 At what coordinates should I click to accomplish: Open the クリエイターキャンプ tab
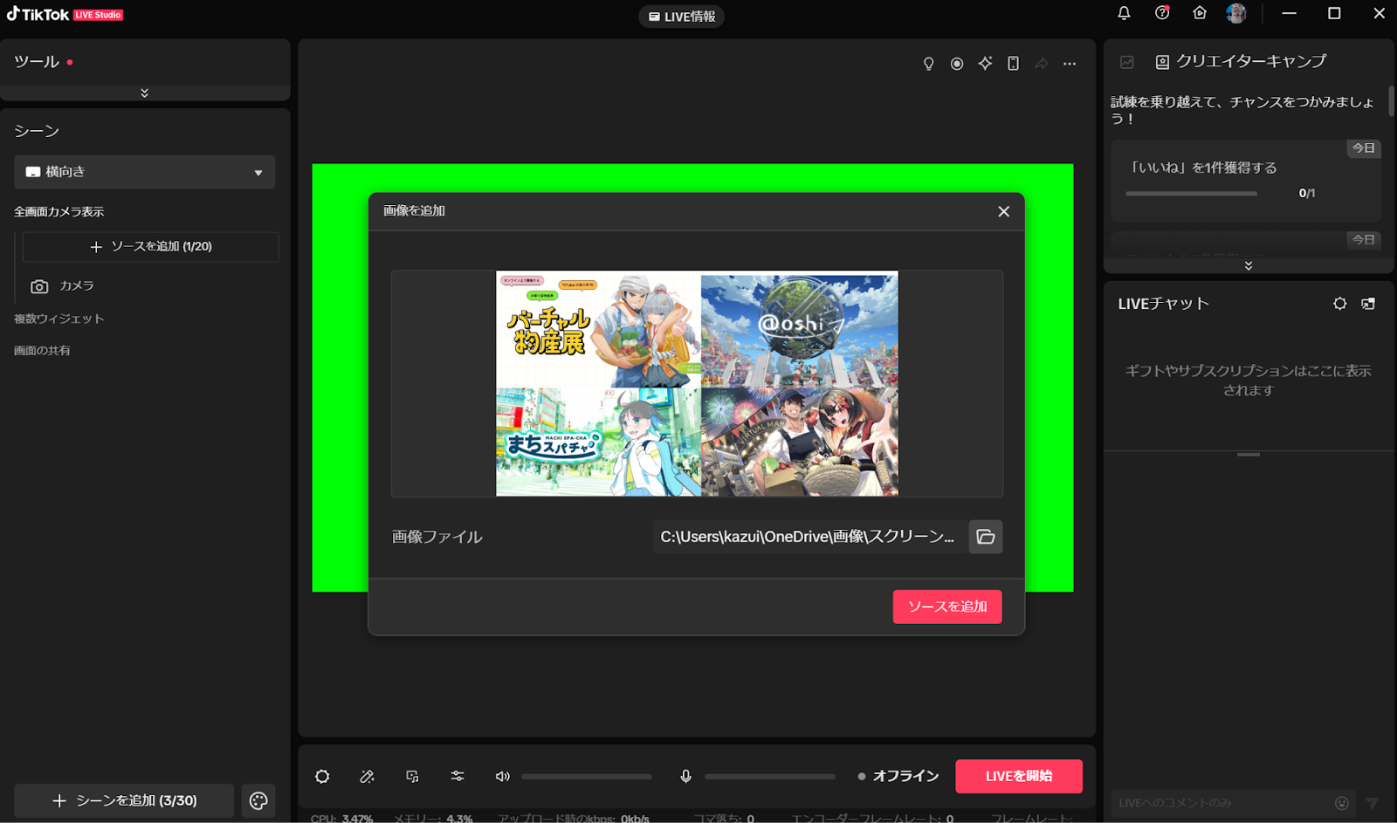(x=1241, y=61)
